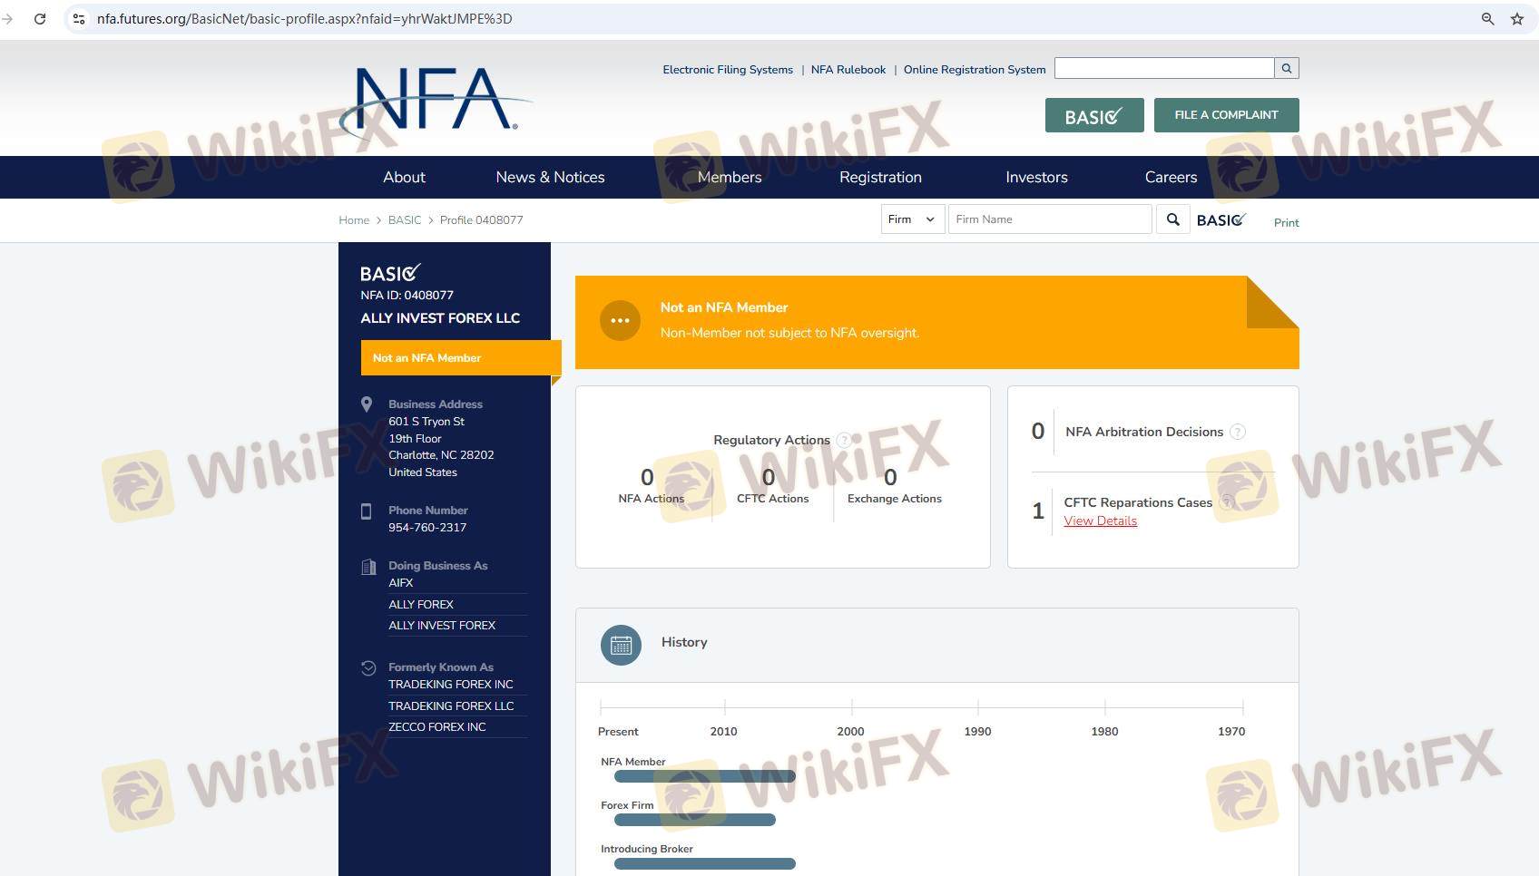Open the Members navigation menu

pyautogui.click(x=729, y=177)
